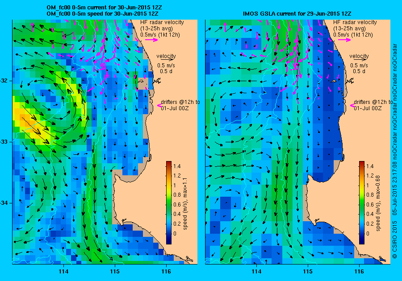The width and height of the screenshot is (402, 281).
Task: Click the 0.8 tick on the IMOS GSLA colorbar
Action: [x=370, y=195]
